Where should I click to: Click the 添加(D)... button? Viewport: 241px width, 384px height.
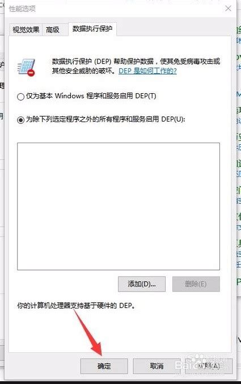point(142,284)
